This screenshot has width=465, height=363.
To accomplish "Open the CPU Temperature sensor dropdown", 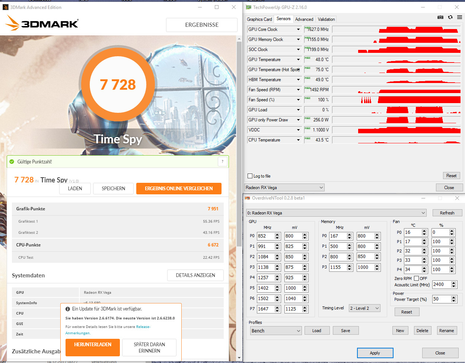I will pyautogui.click(x=298, y=140).
